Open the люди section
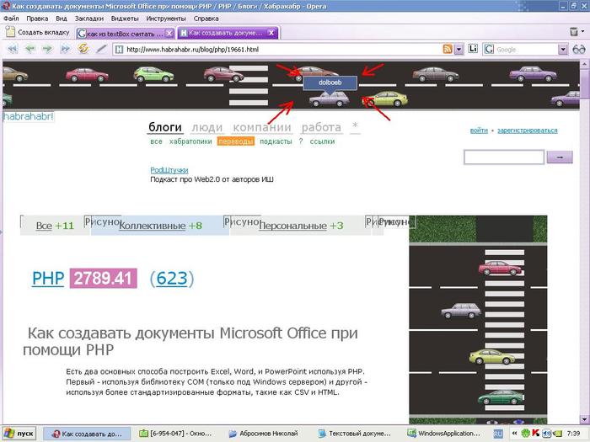Viewport: 590px width, 442px height. point(207,128)
